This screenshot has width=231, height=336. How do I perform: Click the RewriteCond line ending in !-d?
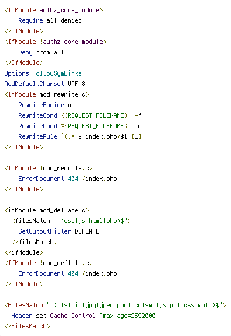tap(80, 126)
